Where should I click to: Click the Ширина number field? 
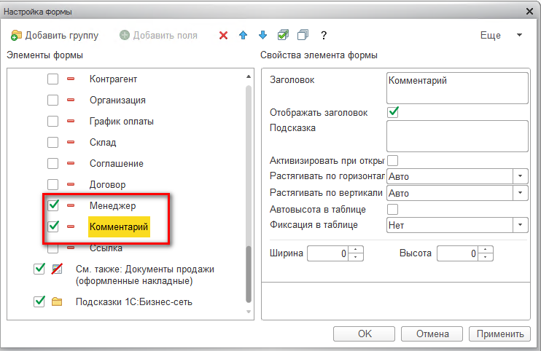click(328, 253)
